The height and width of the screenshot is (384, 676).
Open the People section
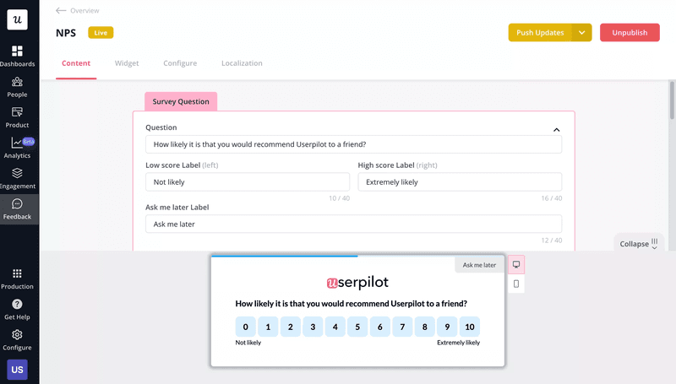[x=17, y=87]
